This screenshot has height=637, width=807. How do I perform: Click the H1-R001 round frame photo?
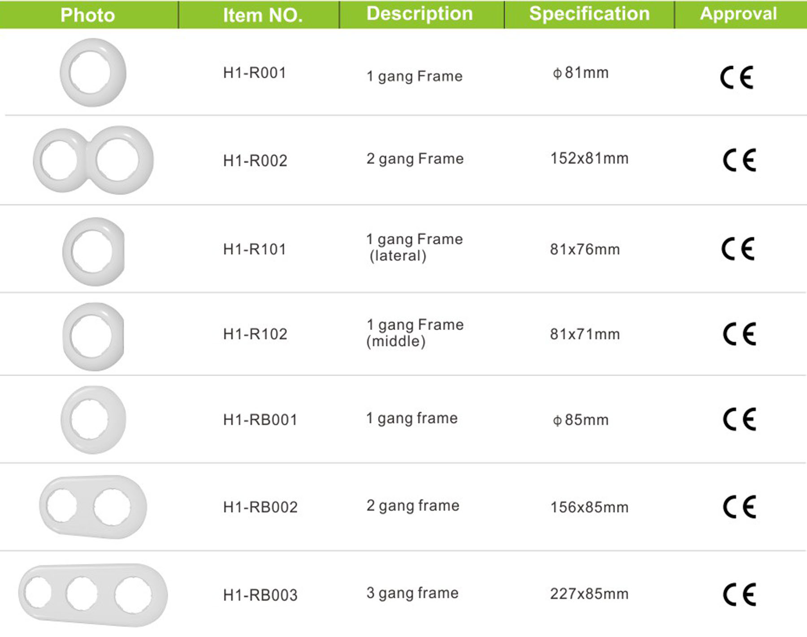[x=93, y=73]
